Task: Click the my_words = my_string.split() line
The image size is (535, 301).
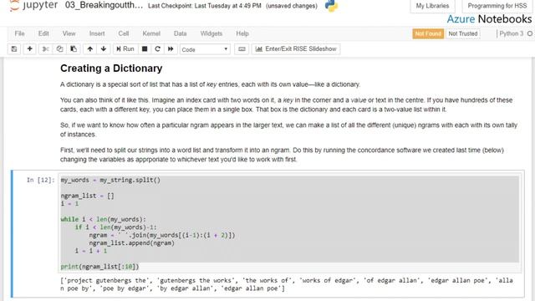Action: click(110, 180)
